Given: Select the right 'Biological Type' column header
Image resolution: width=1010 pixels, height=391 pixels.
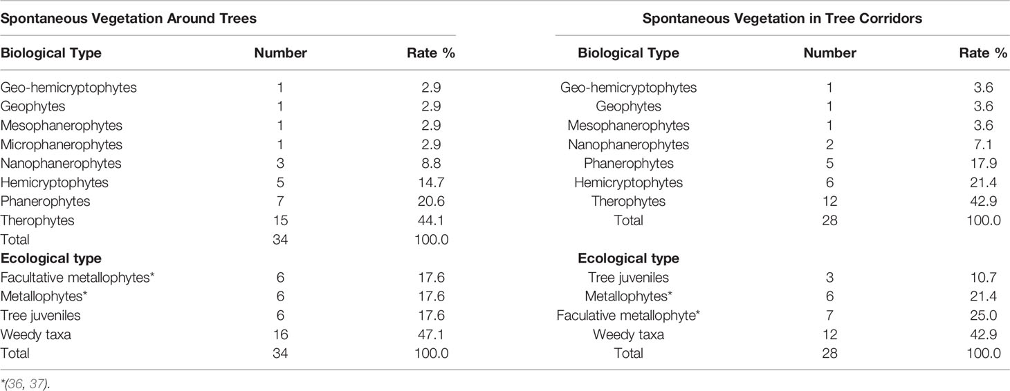Looking at the screenshot, I should point(629,53).
